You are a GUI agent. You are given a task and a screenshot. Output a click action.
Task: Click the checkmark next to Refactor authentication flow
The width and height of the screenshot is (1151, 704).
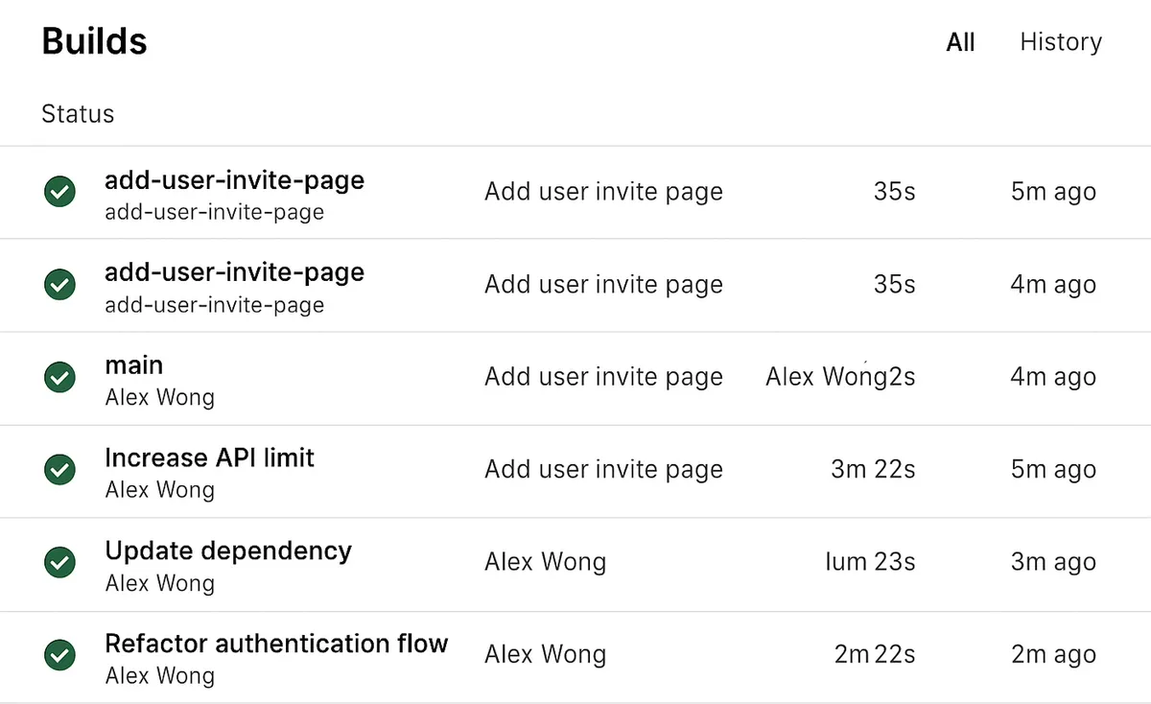coord(60,655)
